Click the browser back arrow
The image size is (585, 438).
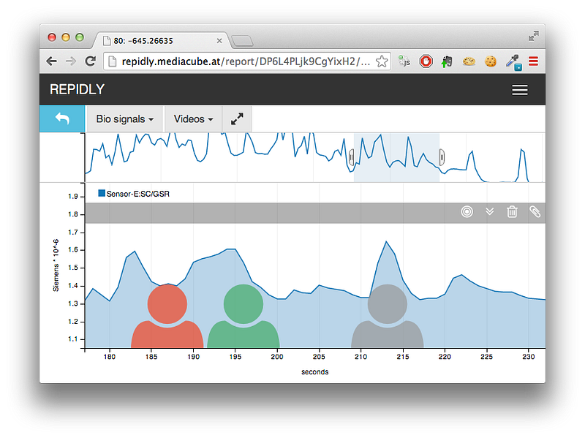pos(51,61)
